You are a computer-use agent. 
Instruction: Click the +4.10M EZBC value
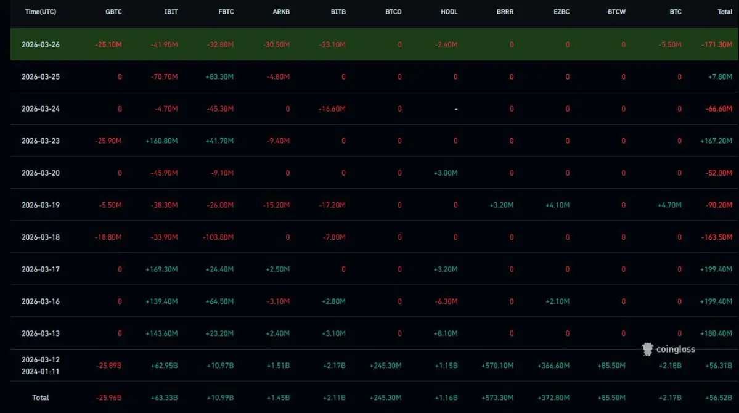(558, 205)
